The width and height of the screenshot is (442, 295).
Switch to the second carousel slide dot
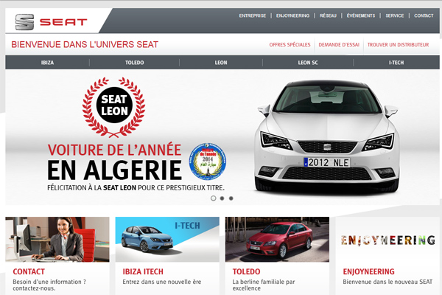tap(222, 198)
